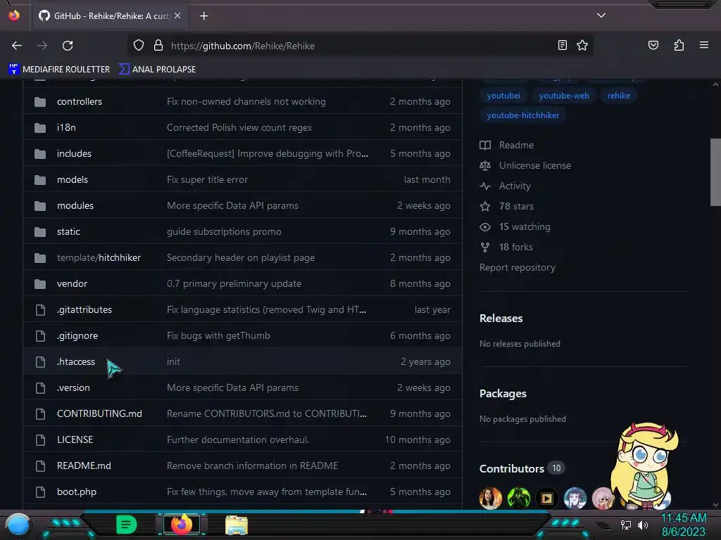
Task: Select the youtube-web topic tag
Action: [564, 96]
